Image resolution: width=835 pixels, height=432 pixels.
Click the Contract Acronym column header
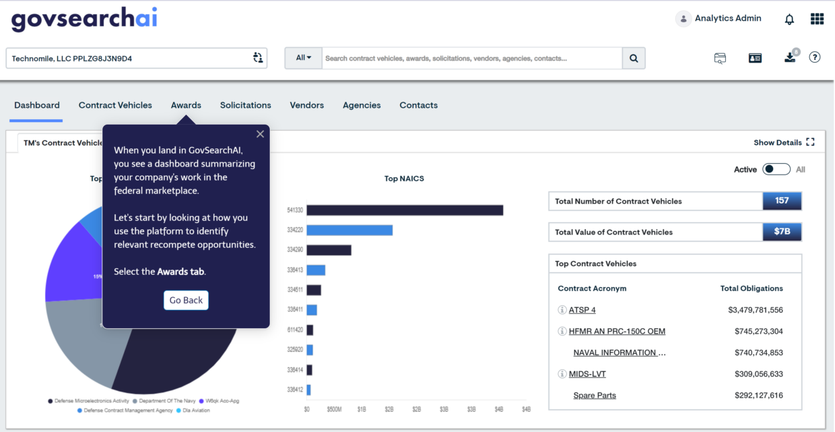coord(592,288)
